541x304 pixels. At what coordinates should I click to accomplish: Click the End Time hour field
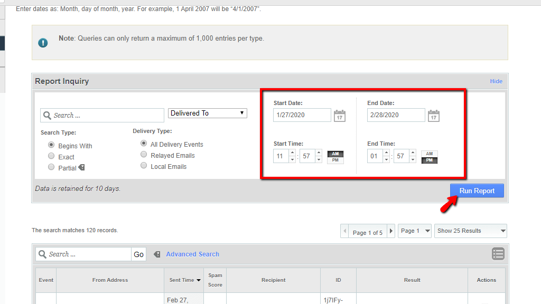tap(375, 156)
